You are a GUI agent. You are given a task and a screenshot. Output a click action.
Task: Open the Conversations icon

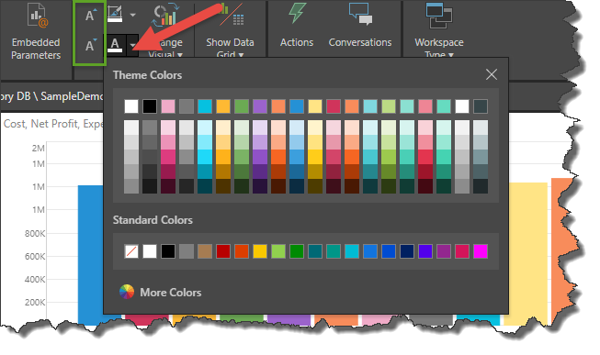pyautogui.click(x=360, y=14)
